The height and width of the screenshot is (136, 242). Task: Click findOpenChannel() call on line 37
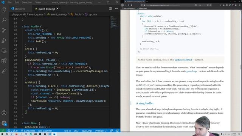coord(69,93)
